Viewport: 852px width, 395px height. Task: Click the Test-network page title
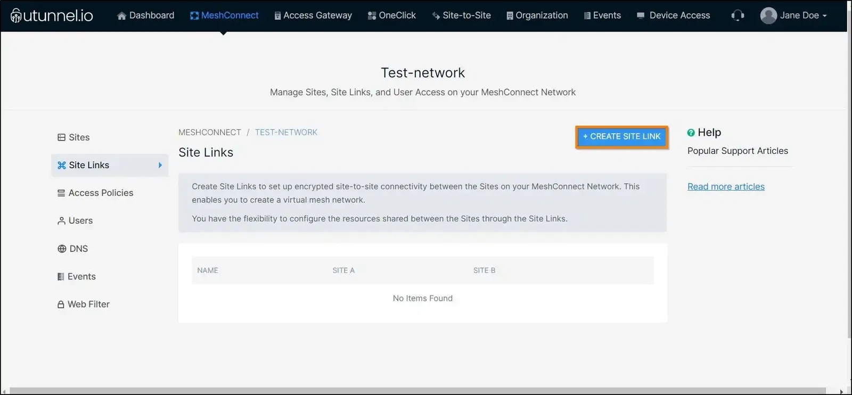coord(423,73)
